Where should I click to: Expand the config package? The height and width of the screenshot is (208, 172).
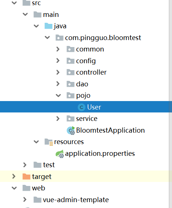click(58, 61)
